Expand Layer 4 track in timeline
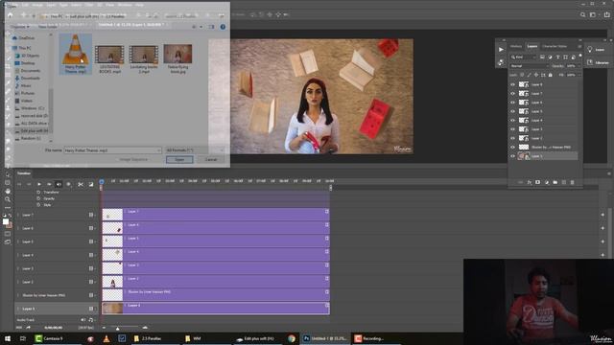This screenshot has width=614, height=345. click(x=18, y=255)
